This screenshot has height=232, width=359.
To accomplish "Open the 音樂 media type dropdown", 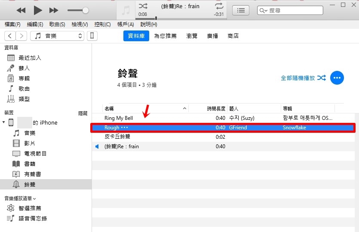I will 57,36.
